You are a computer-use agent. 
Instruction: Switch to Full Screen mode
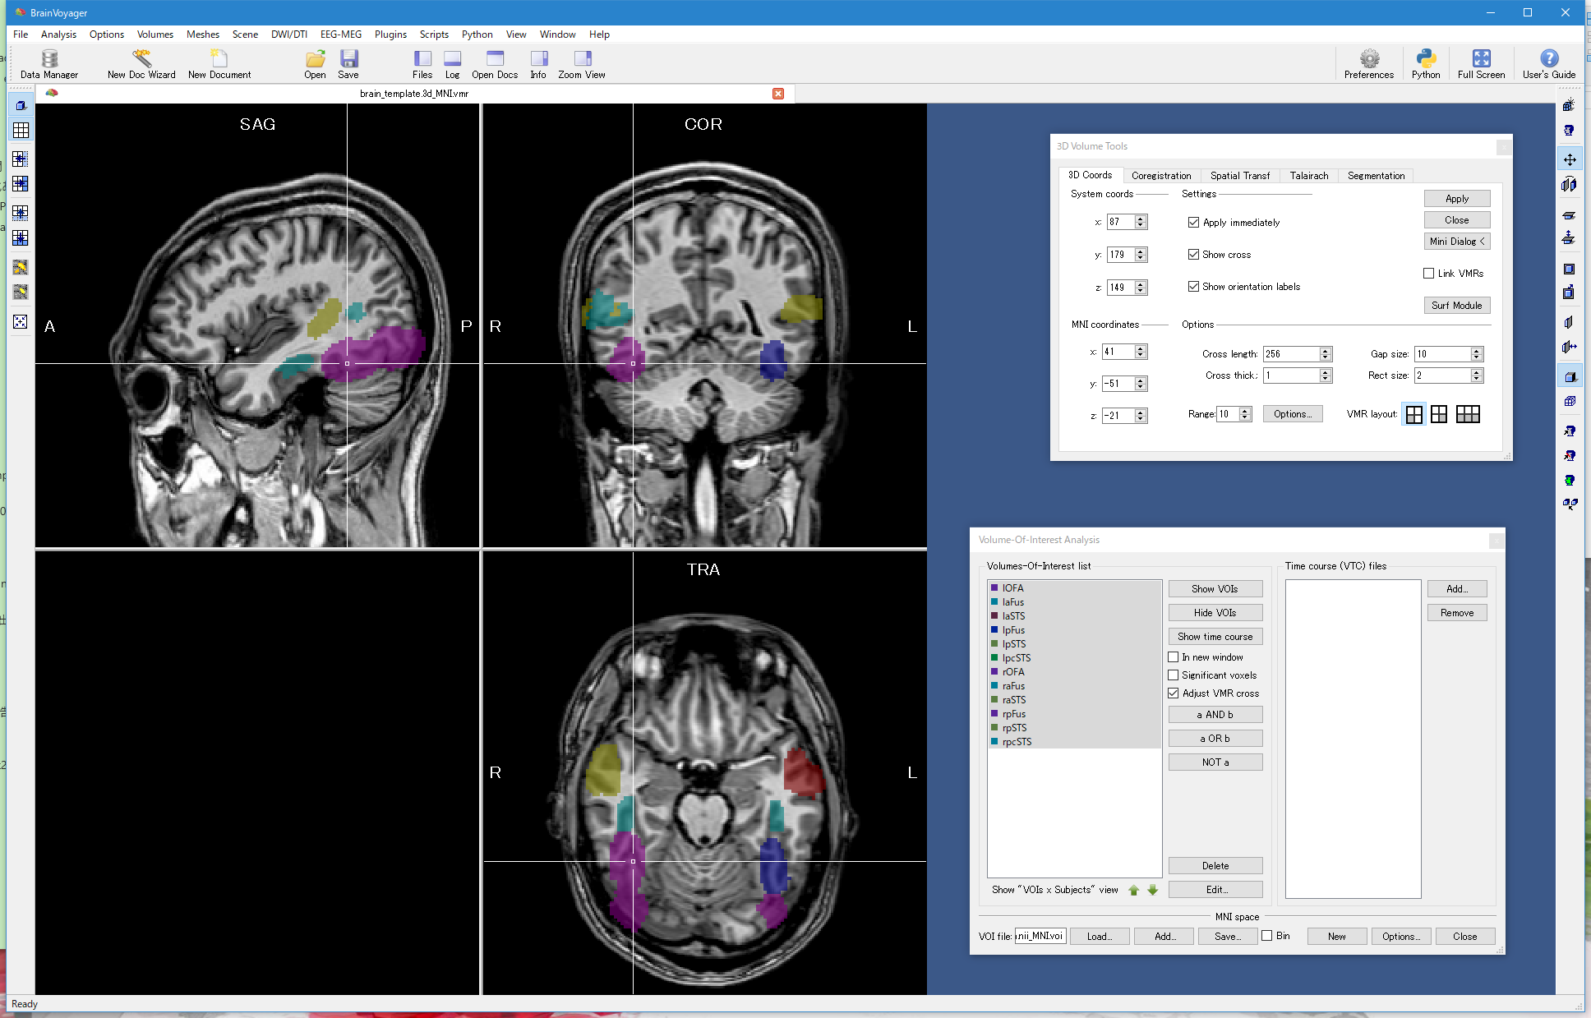[x=1481, y=63]
